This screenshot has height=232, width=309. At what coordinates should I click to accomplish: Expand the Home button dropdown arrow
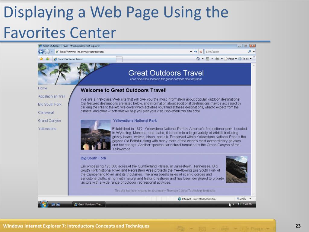click(202, 59)
